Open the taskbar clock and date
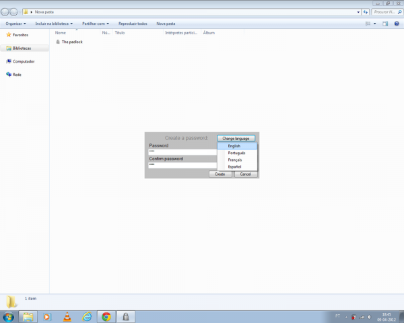The width and height of the screenshot is (404, 323). (x=386, y=317)
